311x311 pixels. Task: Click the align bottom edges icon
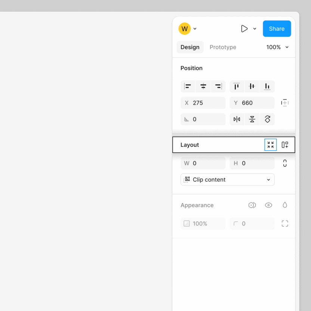(267, 86)
